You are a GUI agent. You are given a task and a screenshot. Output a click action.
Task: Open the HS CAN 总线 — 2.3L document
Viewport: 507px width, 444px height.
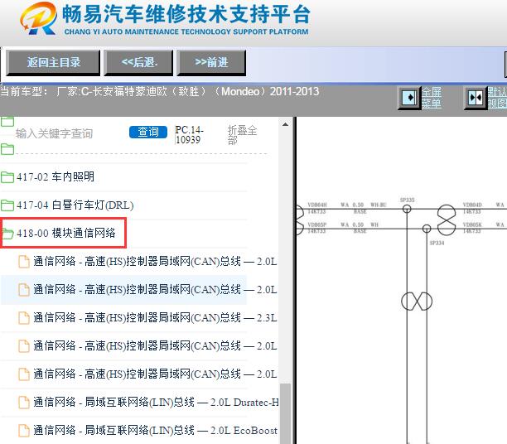(x=155, y=317)
